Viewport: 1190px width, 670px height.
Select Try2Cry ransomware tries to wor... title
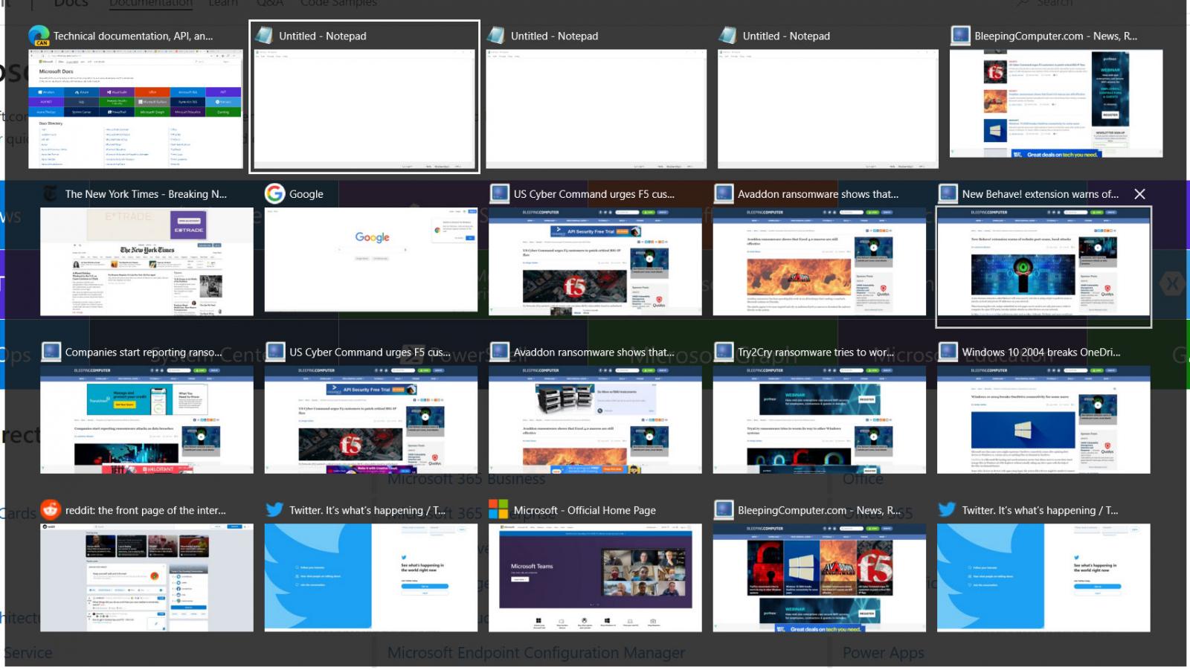pos(816,352)
